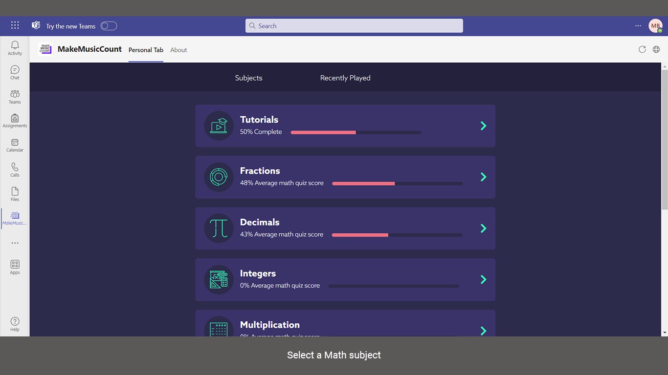Switch to the About tab

point(178,50)
